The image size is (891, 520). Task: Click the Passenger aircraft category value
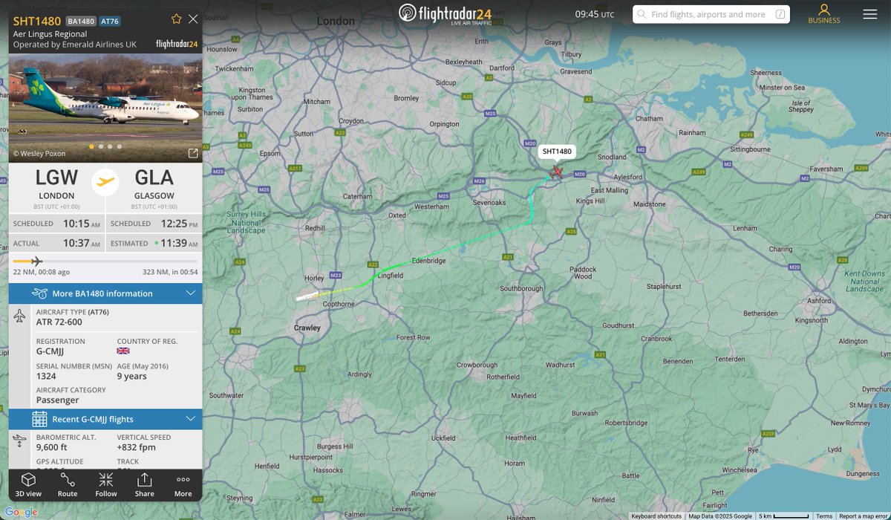click(x=58, y=400)
